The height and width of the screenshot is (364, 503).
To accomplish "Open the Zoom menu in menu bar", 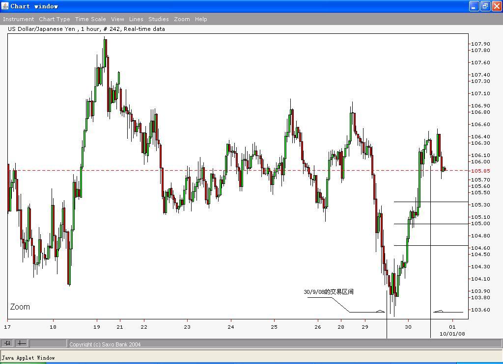I will pyautogui.click(x=182, y=19).
